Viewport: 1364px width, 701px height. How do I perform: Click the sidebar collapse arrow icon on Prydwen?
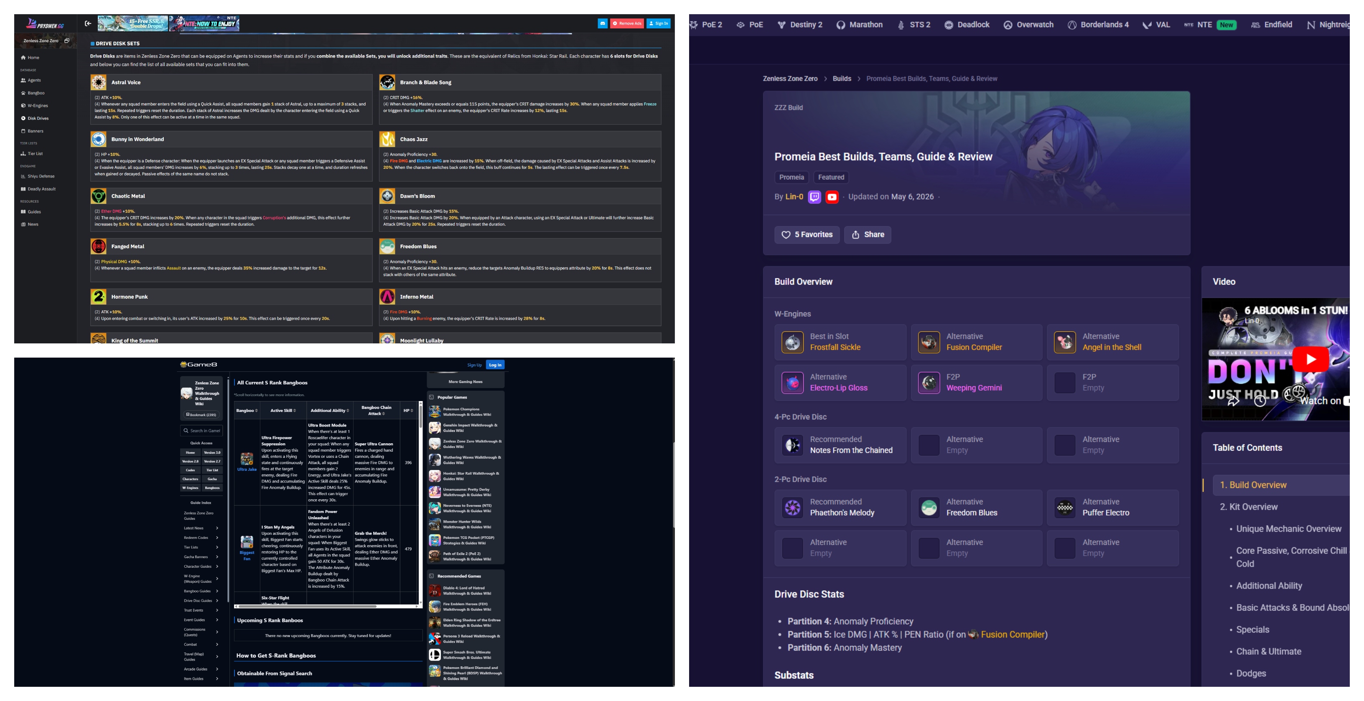(x=88, y=23)
